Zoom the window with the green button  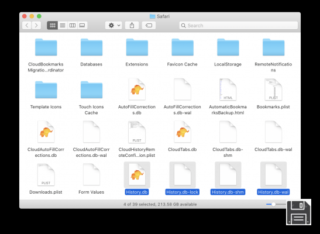pos(39,16)
